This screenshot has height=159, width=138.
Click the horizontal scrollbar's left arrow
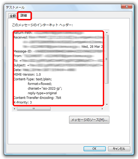point(15,109)
